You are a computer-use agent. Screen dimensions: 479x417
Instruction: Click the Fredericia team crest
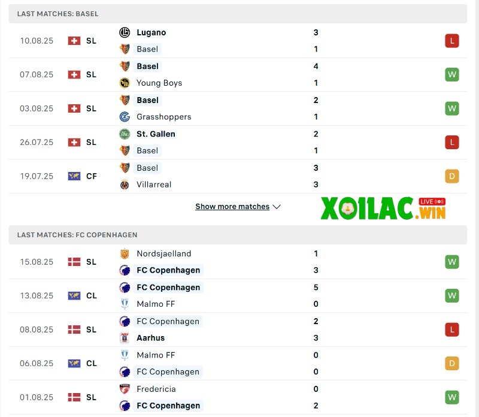[x=125, y=389]
